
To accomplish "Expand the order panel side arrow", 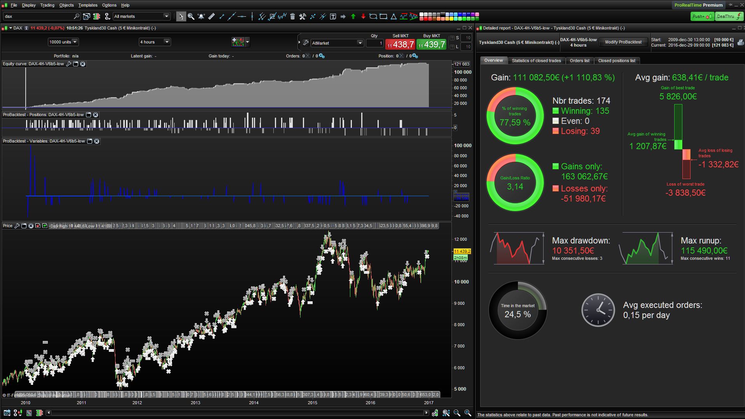I will tap(299, 43).
